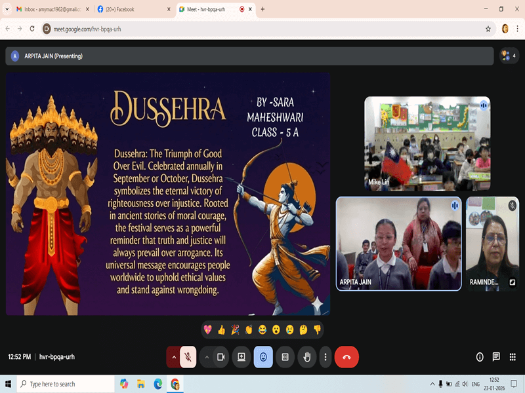Send the thumbs down emoji reaction
The image size is (525, 393).
(x=317, y=329)
